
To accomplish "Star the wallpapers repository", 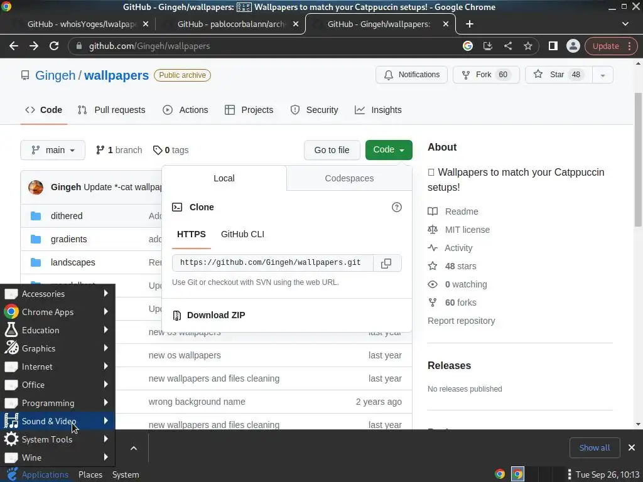I will click(x=558, y=75).
